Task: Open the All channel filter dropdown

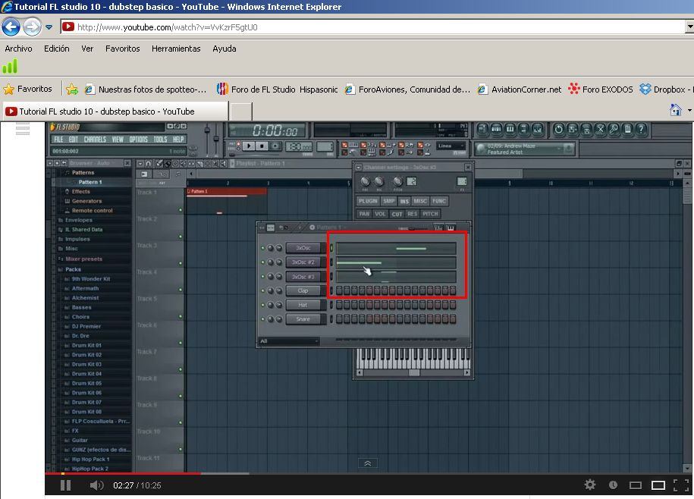Action: [x=288, y=341]
